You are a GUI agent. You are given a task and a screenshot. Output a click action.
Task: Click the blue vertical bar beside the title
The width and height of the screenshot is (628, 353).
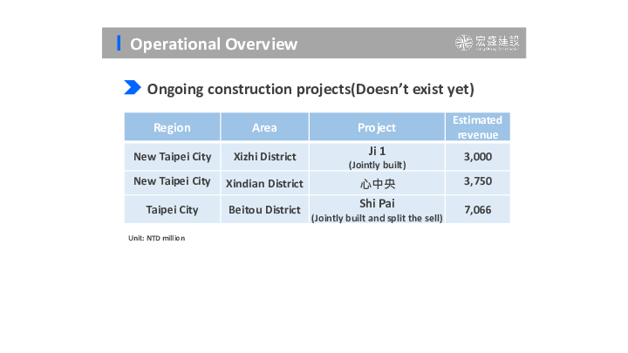(x=119, y=44)
